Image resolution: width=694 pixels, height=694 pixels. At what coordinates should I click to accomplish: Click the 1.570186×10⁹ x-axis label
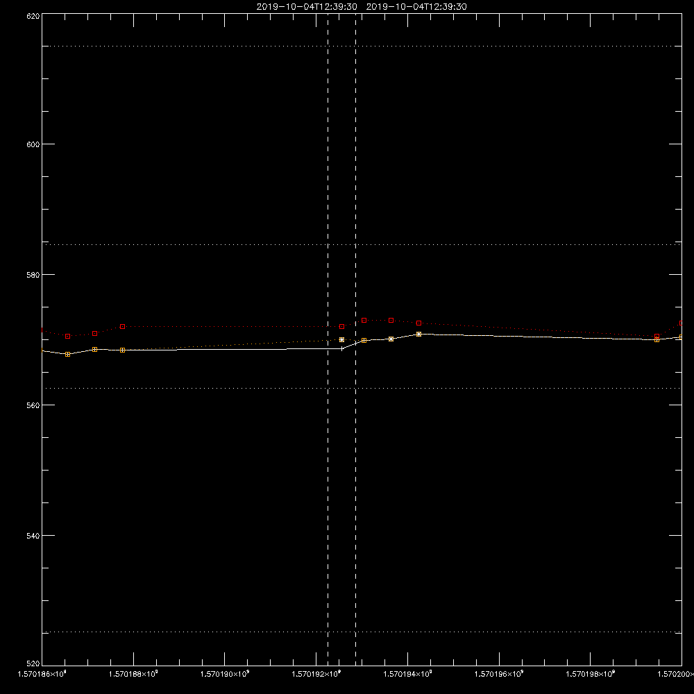42,674
